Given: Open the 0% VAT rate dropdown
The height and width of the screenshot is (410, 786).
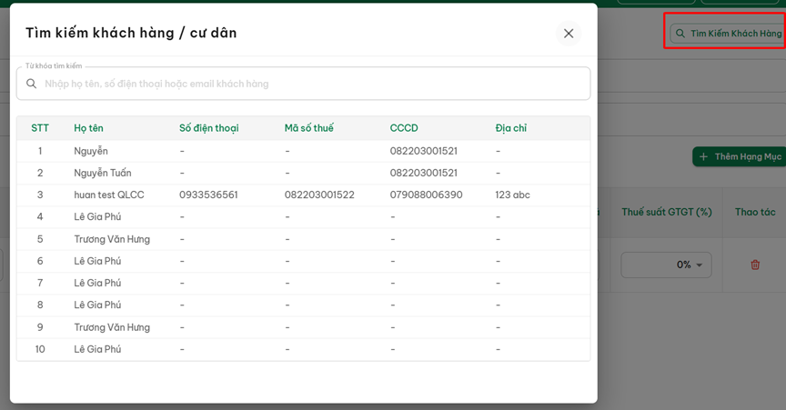Looking at the screenshot, I should click(666, 265).
